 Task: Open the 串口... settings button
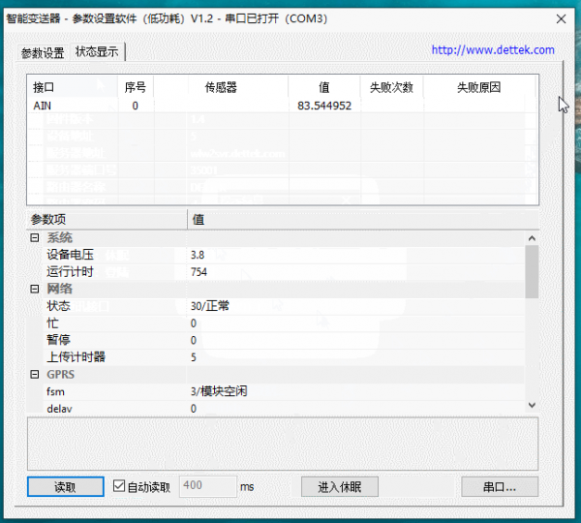pos(499,486)
